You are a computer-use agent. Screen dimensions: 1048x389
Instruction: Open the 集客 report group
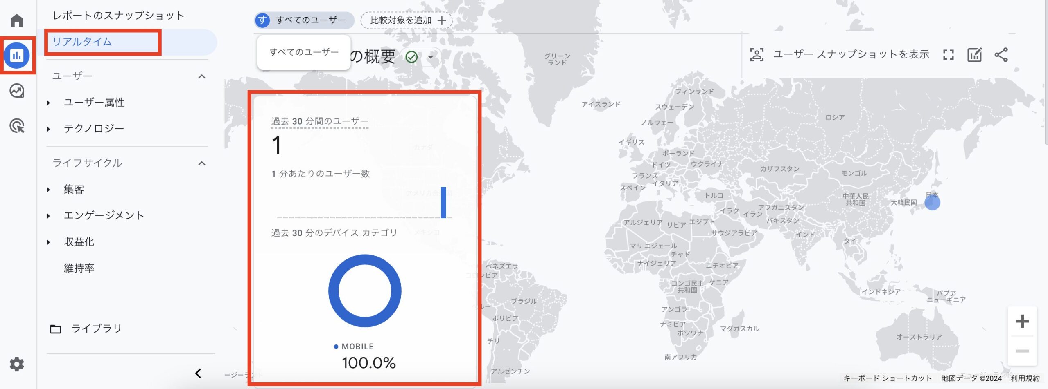point(74,189)
